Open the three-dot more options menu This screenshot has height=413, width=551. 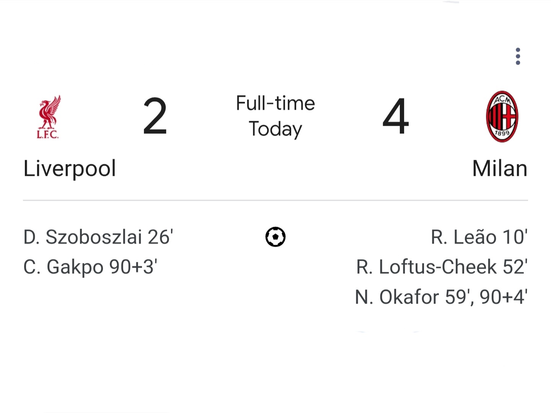(x=518, y=56)
